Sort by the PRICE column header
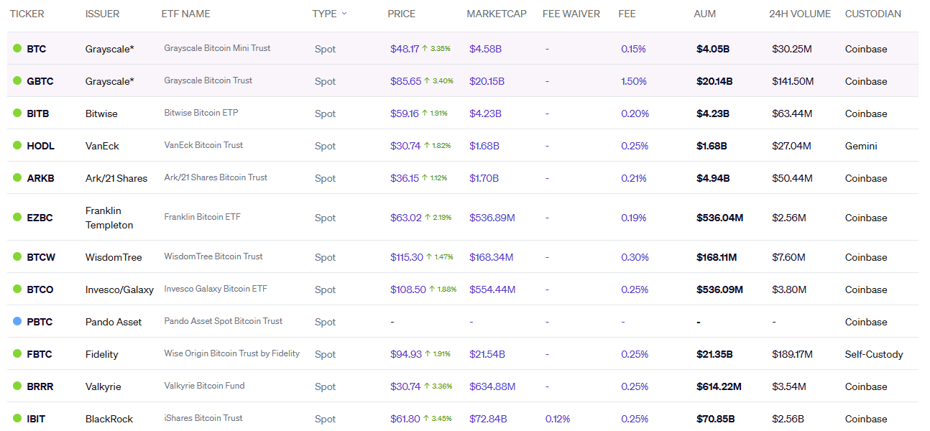Screen dimensions: 930x431 pyautogui.click(x=401, y=14)
